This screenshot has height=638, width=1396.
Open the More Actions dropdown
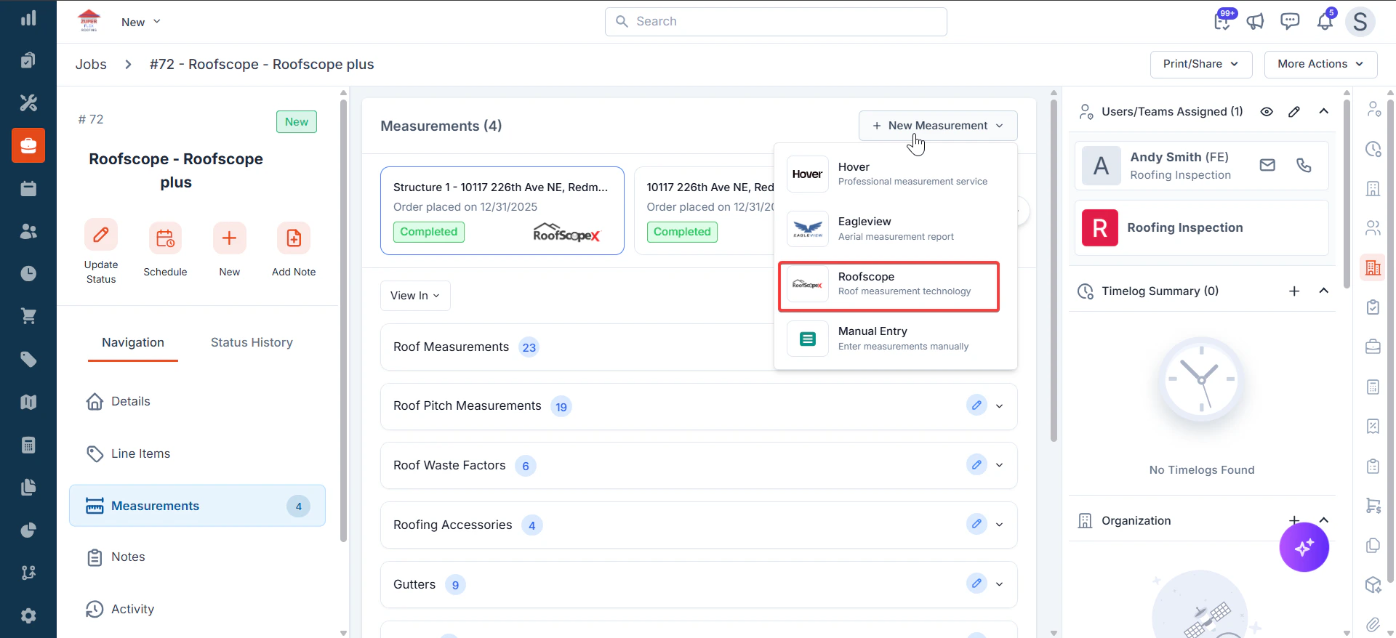coord(1320,64)
